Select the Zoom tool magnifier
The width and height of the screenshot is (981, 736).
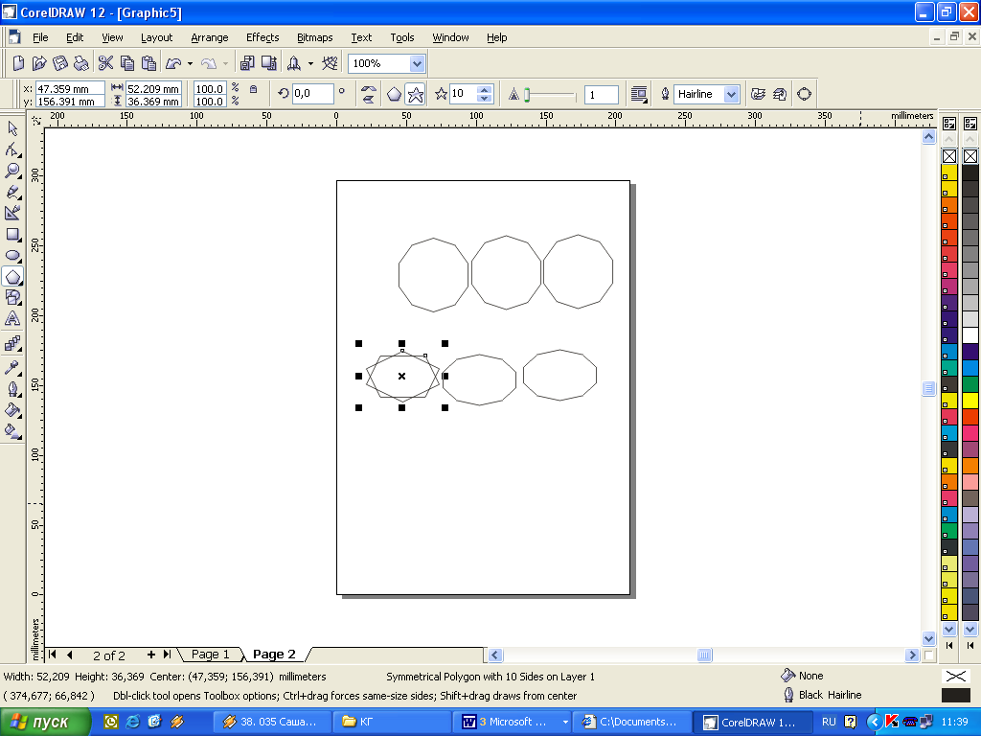(12, 171)
